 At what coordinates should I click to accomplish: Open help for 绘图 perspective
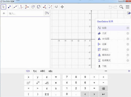(128, 28)
